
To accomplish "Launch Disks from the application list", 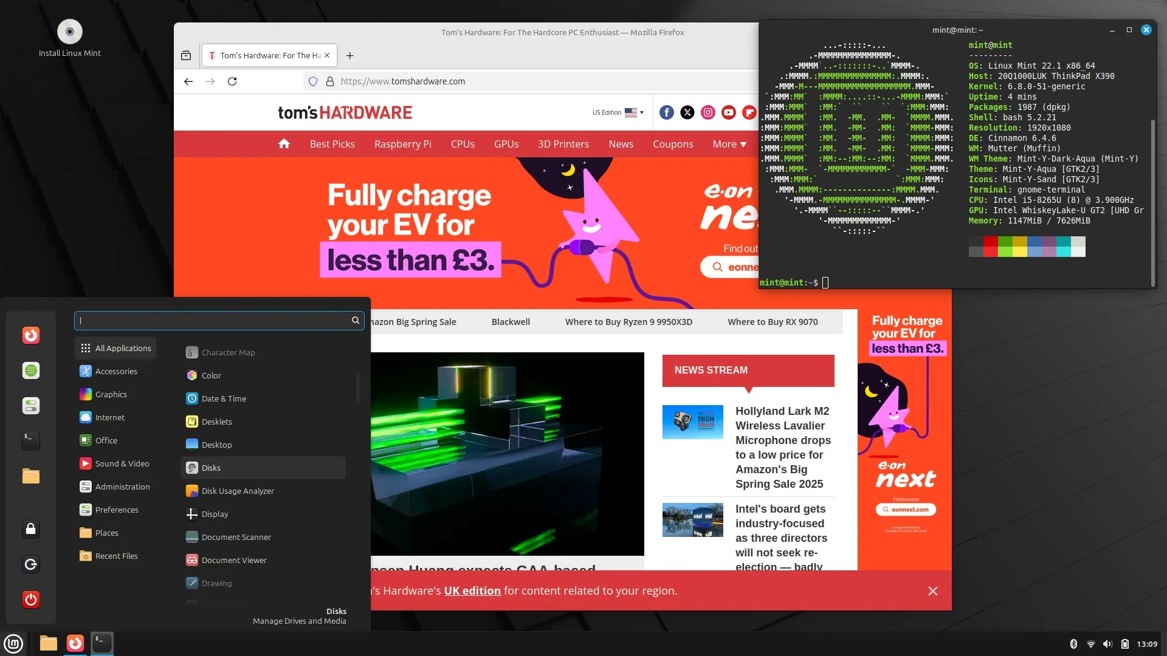I will point(263,468).
